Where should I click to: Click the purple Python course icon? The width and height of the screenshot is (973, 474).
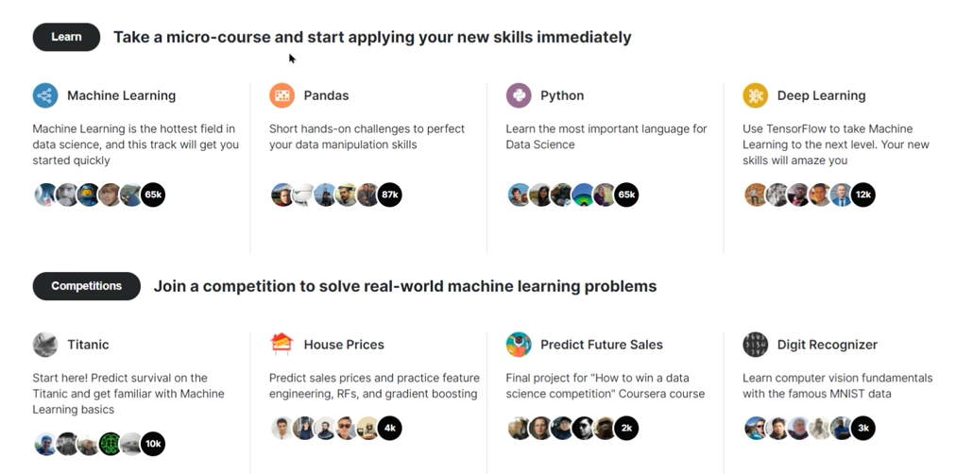519,95
